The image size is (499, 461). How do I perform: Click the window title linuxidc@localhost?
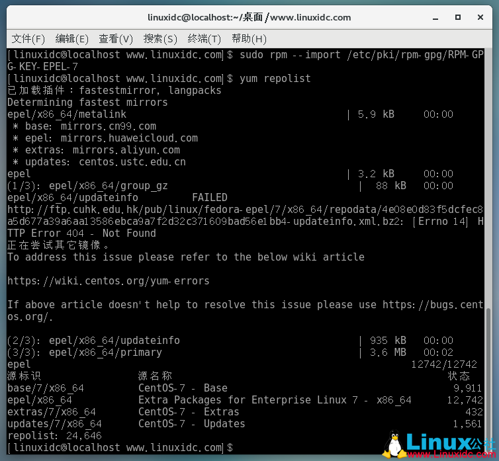click(250, 17)
